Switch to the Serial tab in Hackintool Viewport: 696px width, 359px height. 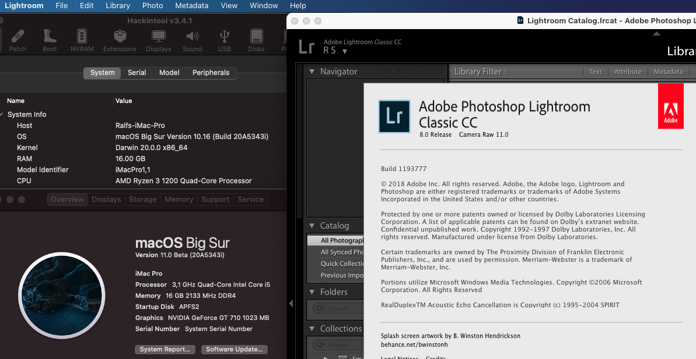[137, 73]
